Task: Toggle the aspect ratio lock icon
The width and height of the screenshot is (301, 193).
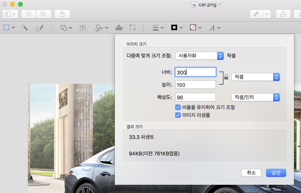Action: point(226,77)
